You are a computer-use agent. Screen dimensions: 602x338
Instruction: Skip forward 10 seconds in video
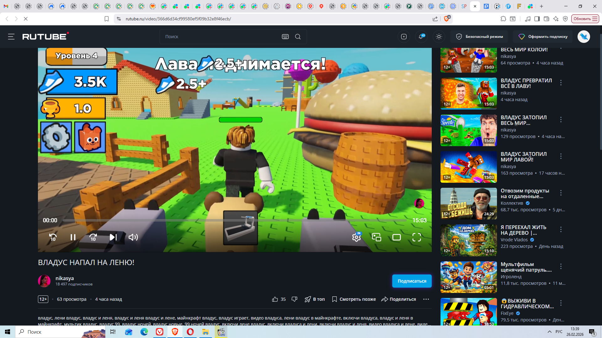[93, 238]
